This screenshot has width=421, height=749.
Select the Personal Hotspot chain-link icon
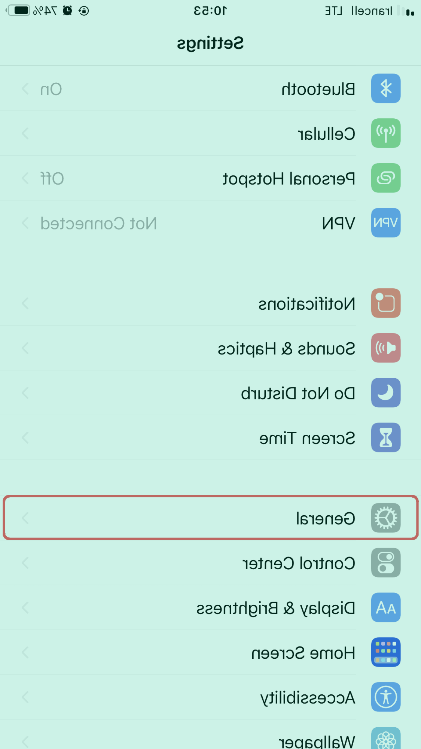pyautogui.click(x=385, y=178)
